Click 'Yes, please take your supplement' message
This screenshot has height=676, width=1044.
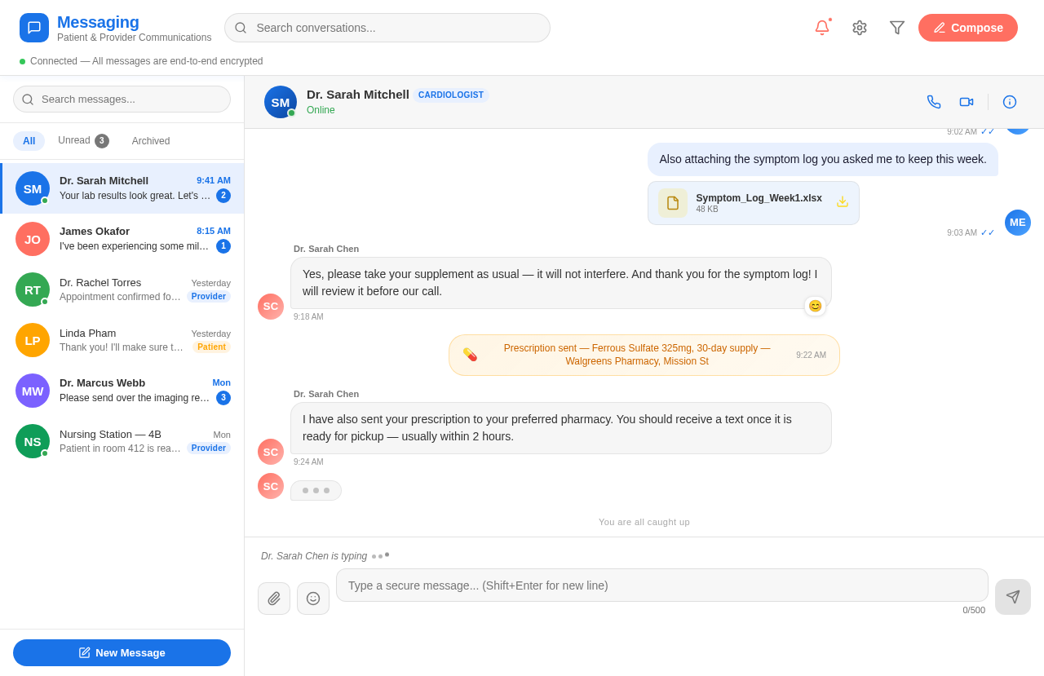pos(561,283)
